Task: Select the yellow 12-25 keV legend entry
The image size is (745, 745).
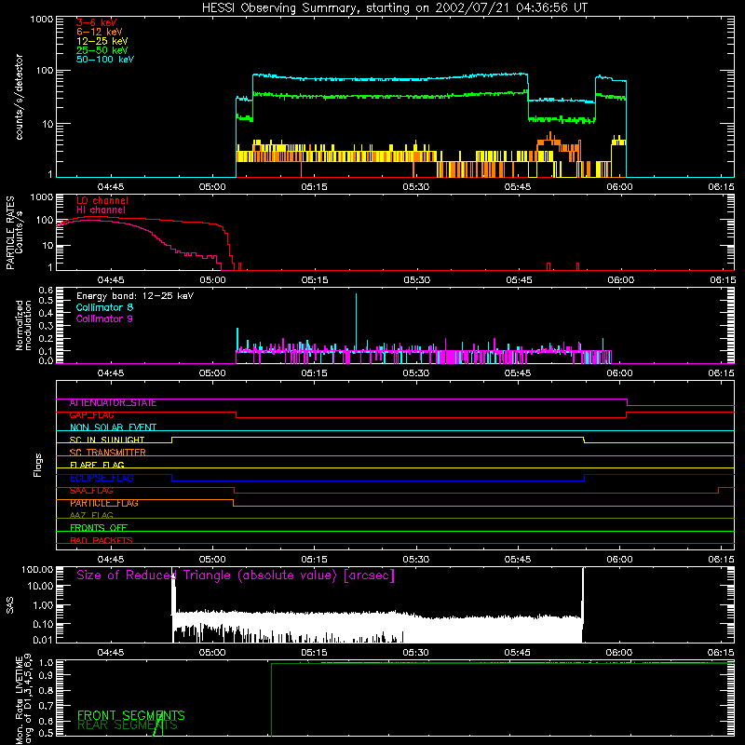Action: 102,41
